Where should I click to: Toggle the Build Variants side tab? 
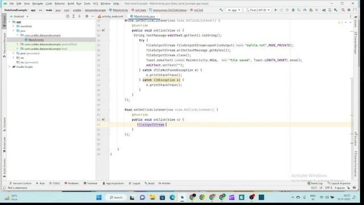pos(4,168)
